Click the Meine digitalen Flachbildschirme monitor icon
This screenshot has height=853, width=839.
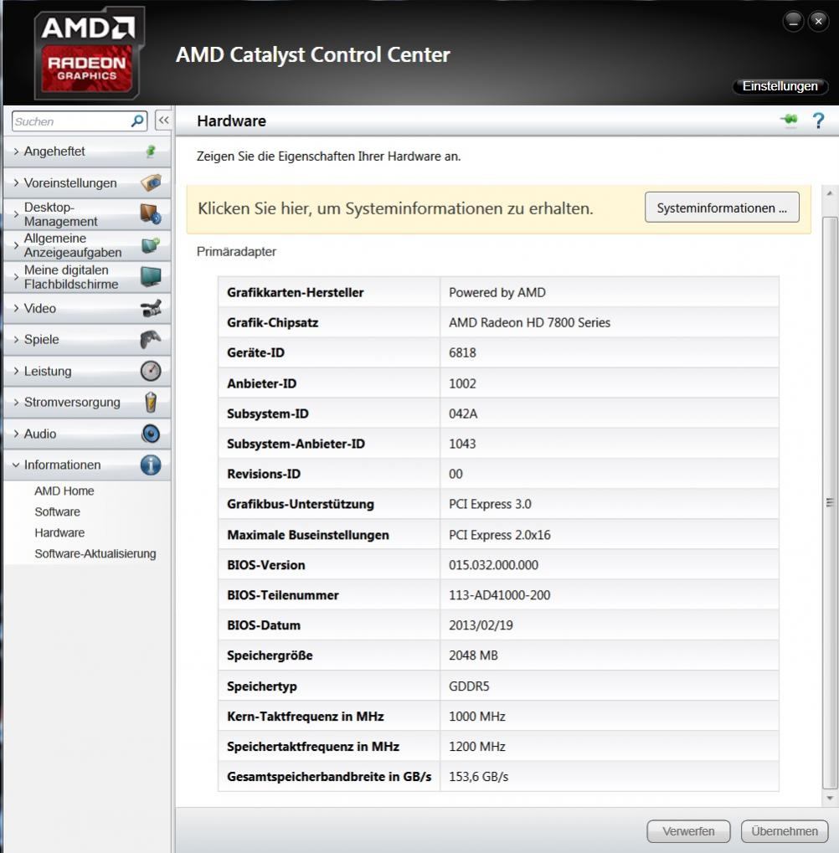tap(151, 276)
